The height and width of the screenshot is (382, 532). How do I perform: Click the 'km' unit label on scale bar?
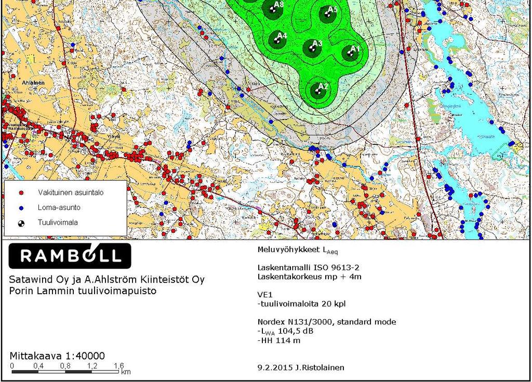[x=126, y=372]
